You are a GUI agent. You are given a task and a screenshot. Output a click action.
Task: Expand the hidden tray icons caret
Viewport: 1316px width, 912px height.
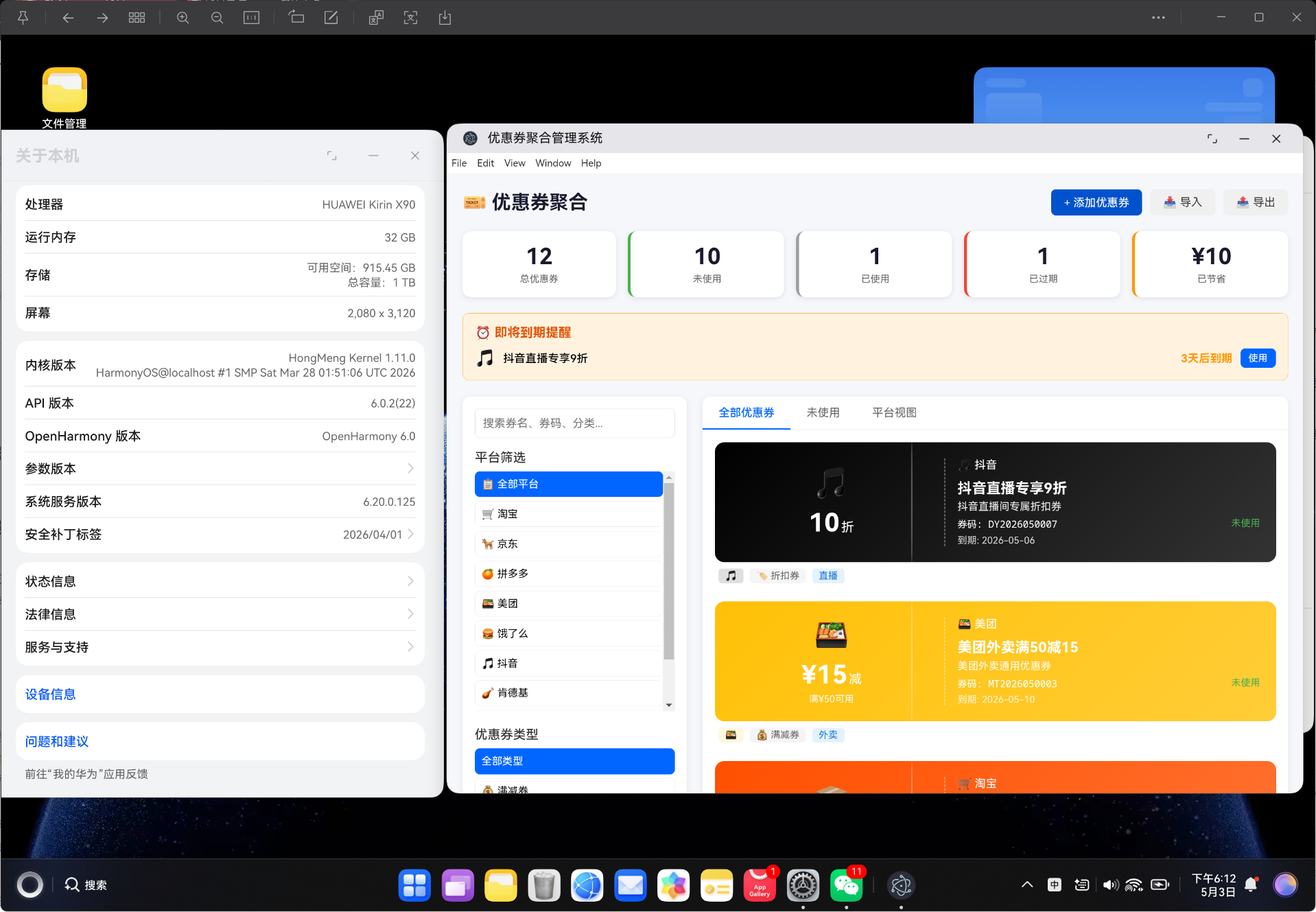pos(1027,885)
